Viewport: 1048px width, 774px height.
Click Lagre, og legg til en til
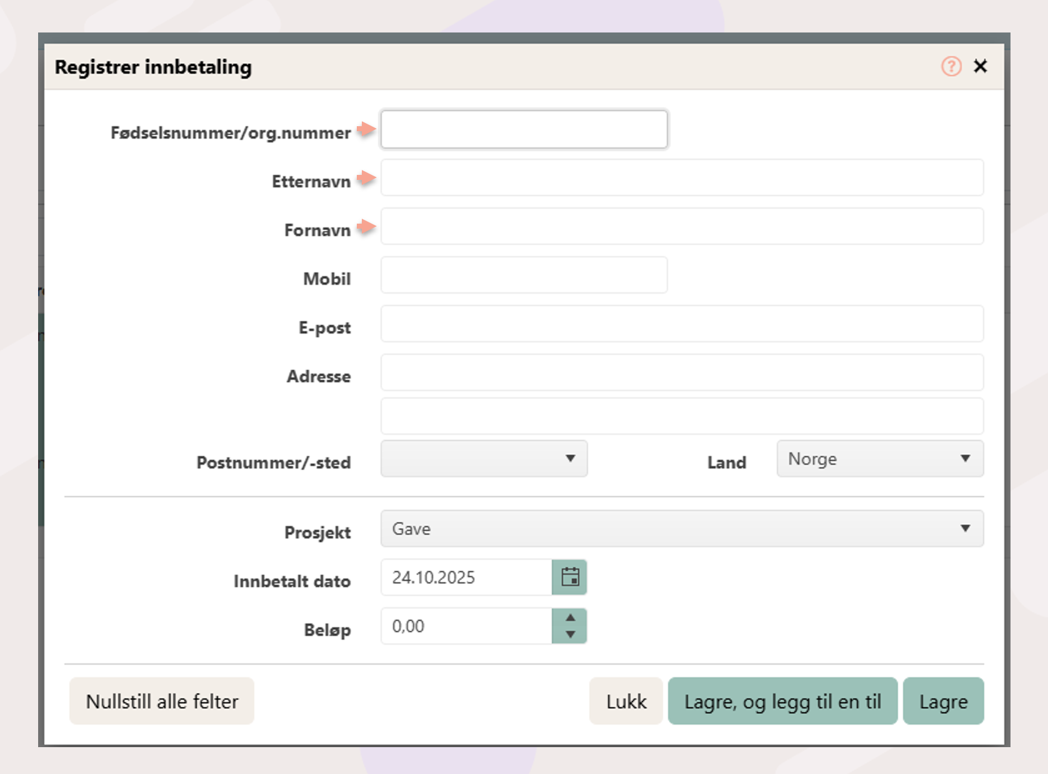click(x=782, y=701)
